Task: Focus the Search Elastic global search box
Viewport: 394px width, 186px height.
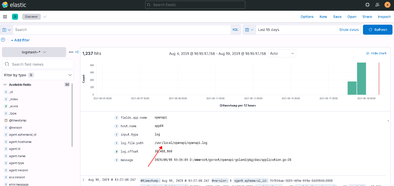Action: pyautogui.click(x=195, y=5)
